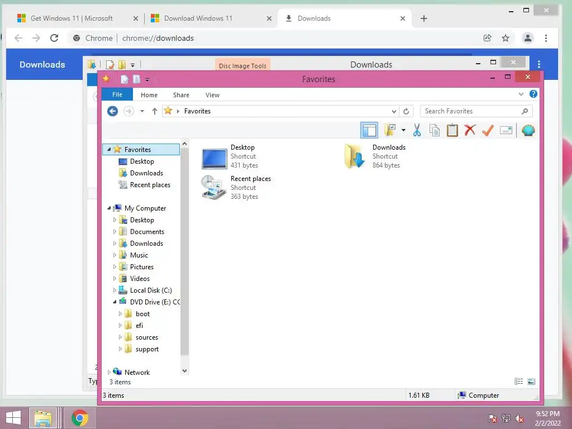Click the orange checkmark Properties icon
Viewport: 572px width, 429px height.
pos(488,130)
